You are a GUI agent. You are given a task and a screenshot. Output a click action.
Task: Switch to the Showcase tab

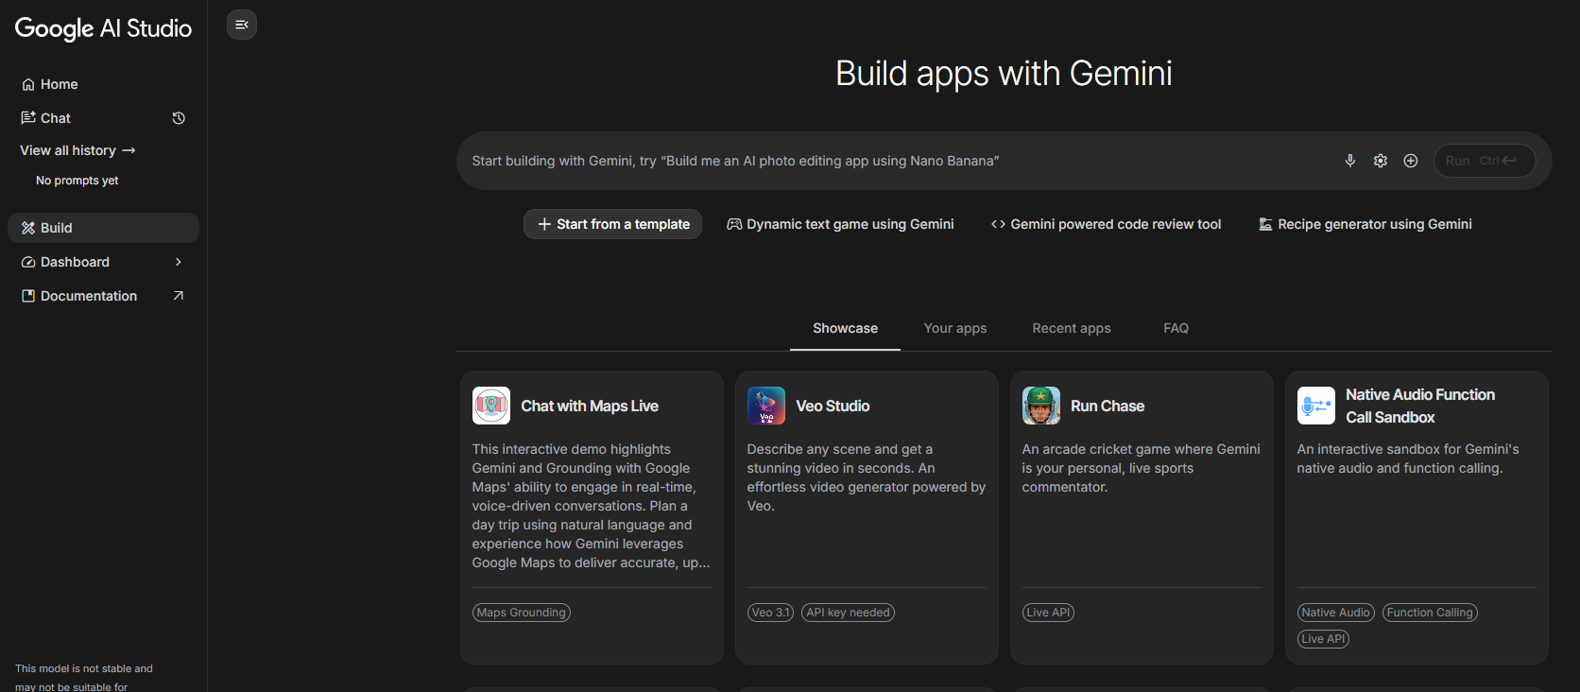click(845, 328)
